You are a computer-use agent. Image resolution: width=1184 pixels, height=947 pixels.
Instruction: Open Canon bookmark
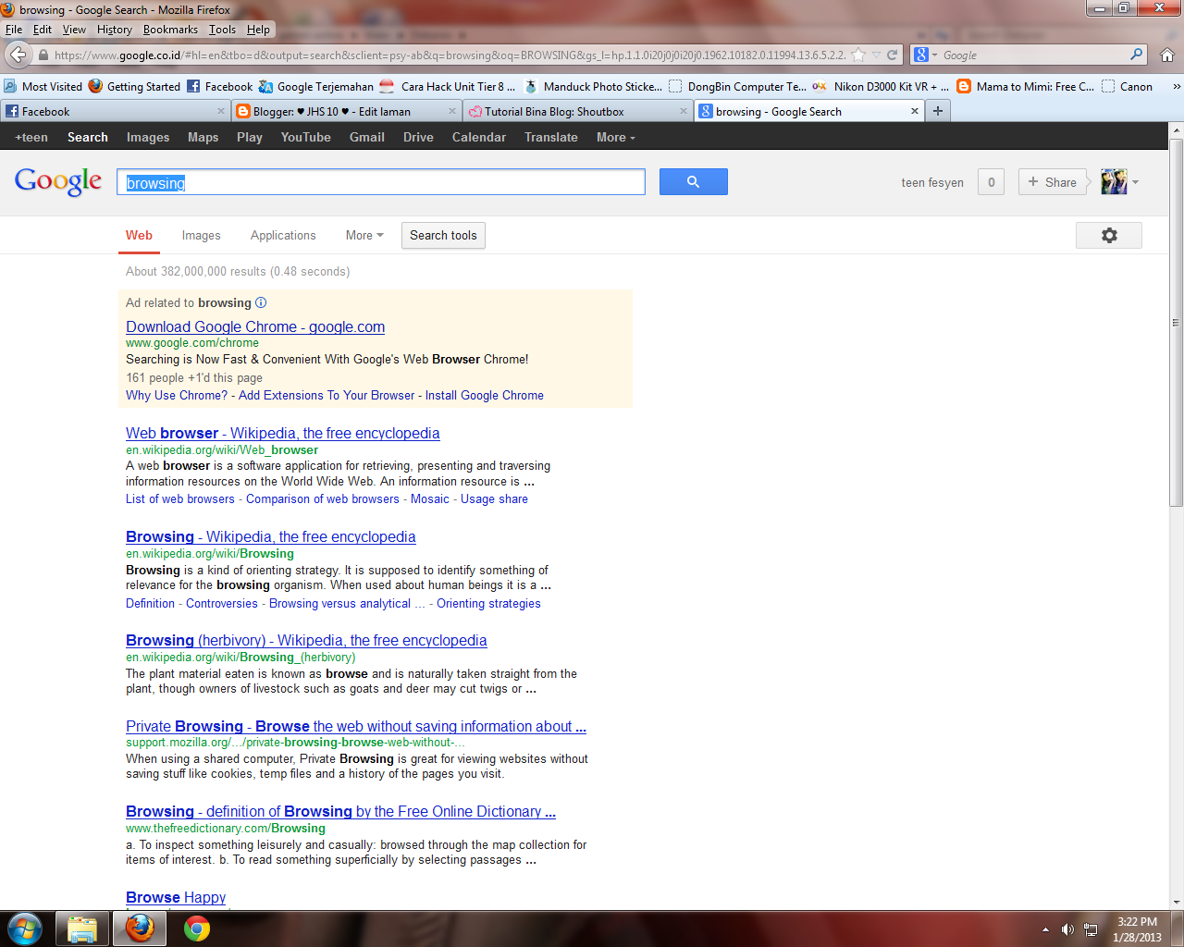1127,86
